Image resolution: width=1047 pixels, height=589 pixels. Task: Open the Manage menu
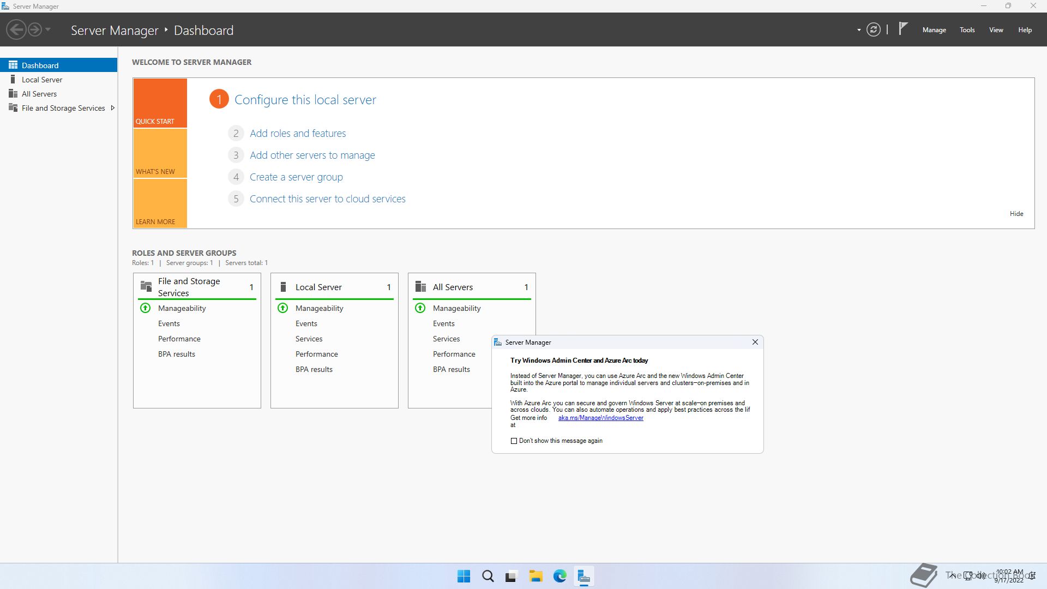click(x=934, y=30)
